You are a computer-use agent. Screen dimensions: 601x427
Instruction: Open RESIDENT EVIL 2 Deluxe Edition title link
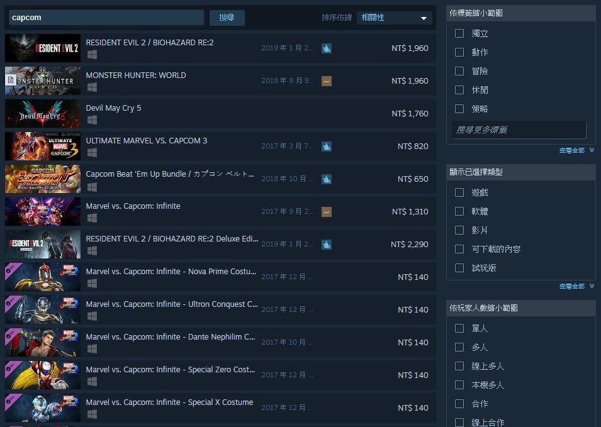pyautogui.click(x=172, y=238)
